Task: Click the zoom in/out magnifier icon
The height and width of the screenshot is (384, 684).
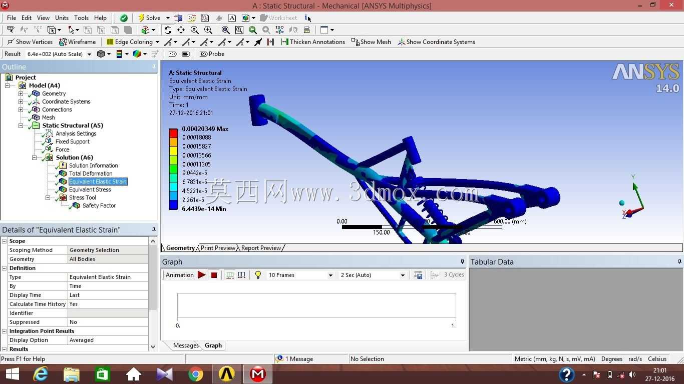Action: (x=195, y=30)
